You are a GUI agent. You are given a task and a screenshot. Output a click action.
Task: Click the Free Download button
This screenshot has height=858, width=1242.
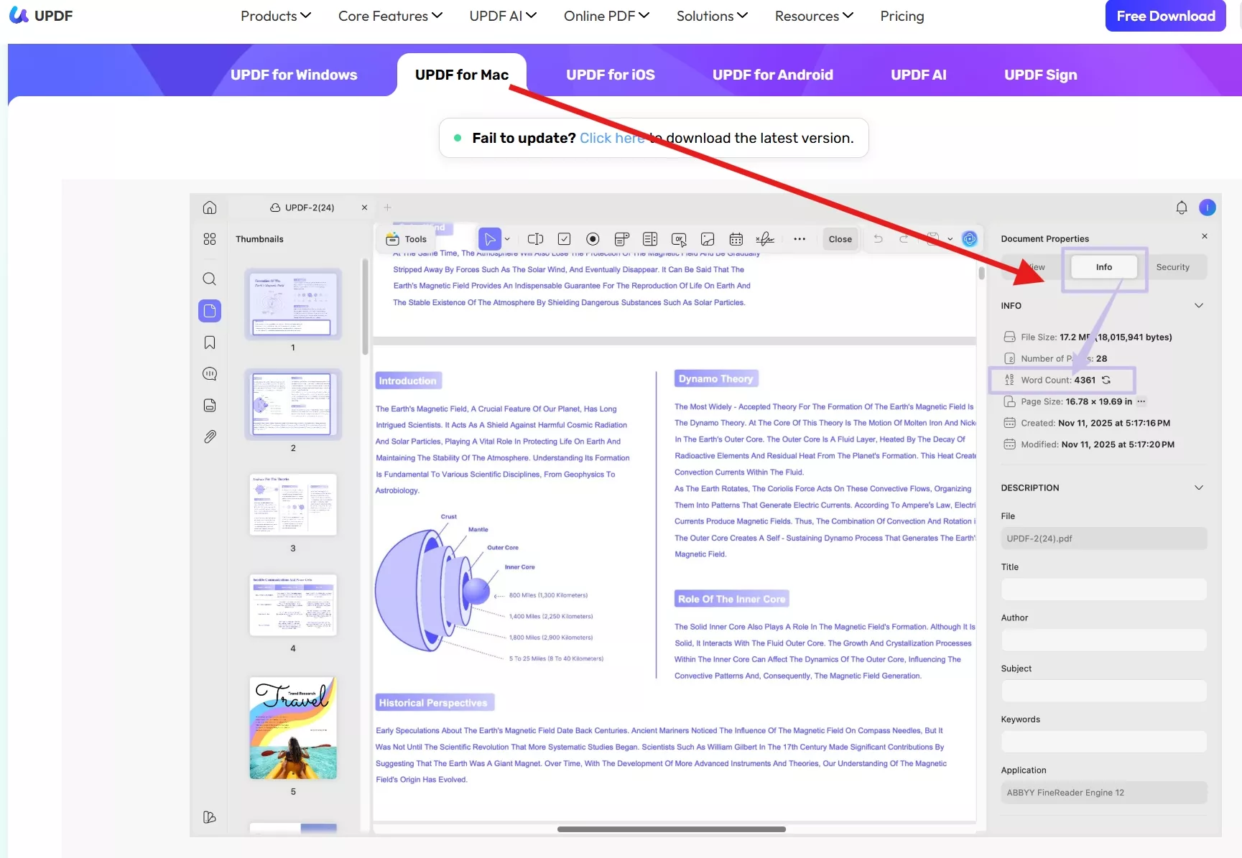1166,16
